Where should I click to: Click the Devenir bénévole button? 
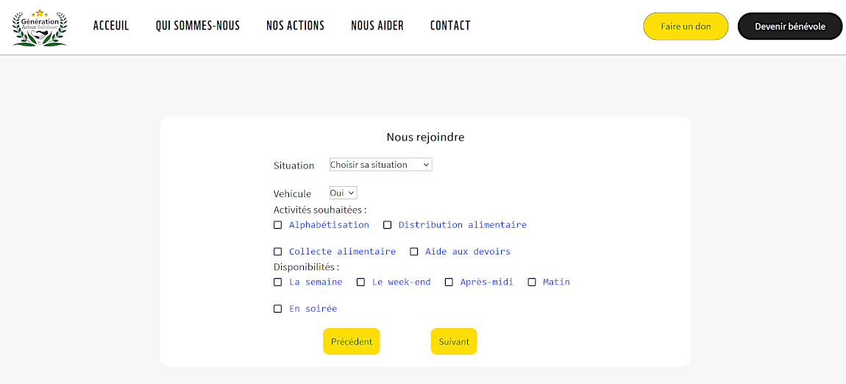point(789,26)
